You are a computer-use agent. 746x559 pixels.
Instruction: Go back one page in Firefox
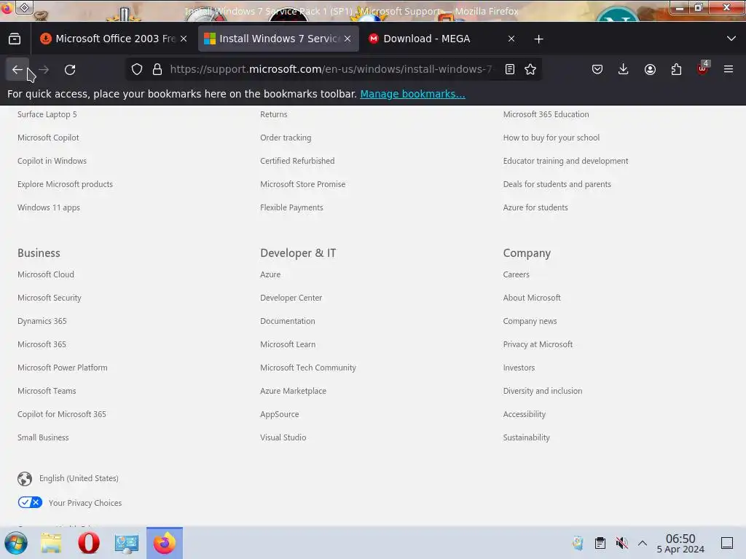click(17, 70)
